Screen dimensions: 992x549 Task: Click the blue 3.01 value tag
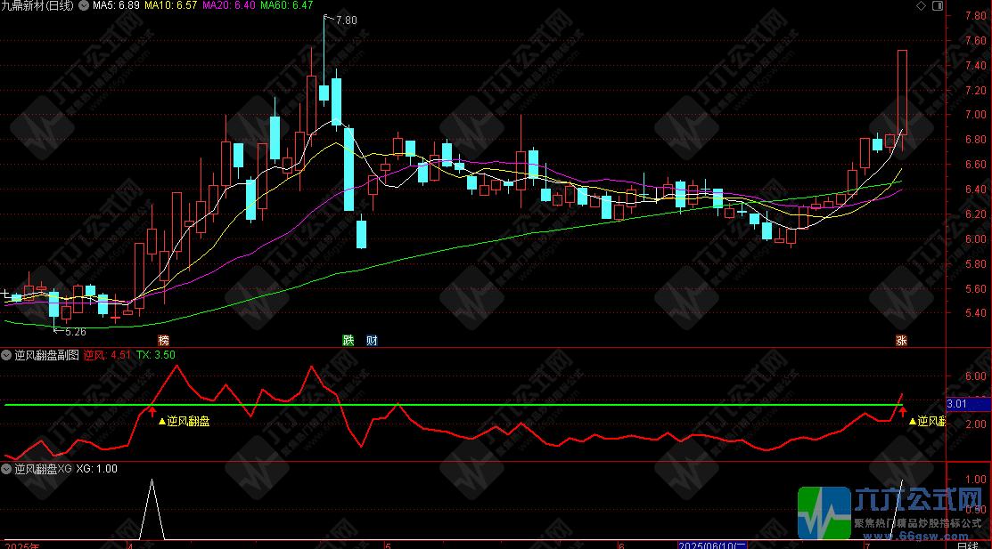[x=957, y=405]
